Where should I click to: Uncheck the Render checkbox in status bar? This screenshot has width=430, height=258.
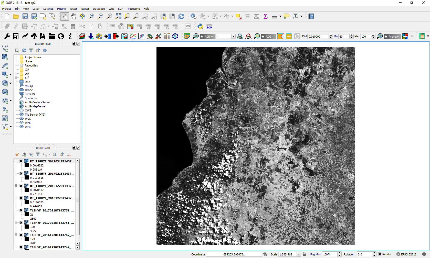click(380, 254)
